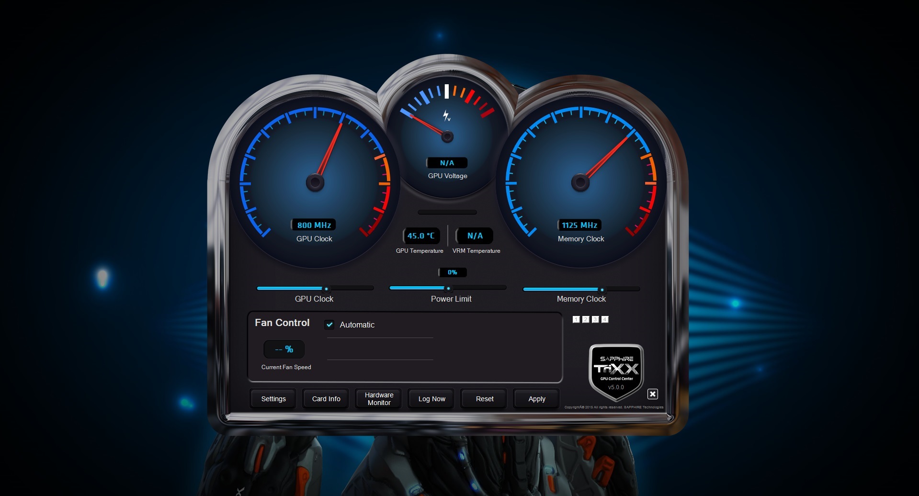Click the SAPPHIRE TriXX shield logo
Image resolution: width=919 pixels, height=496 pixels.
(616, 372)
